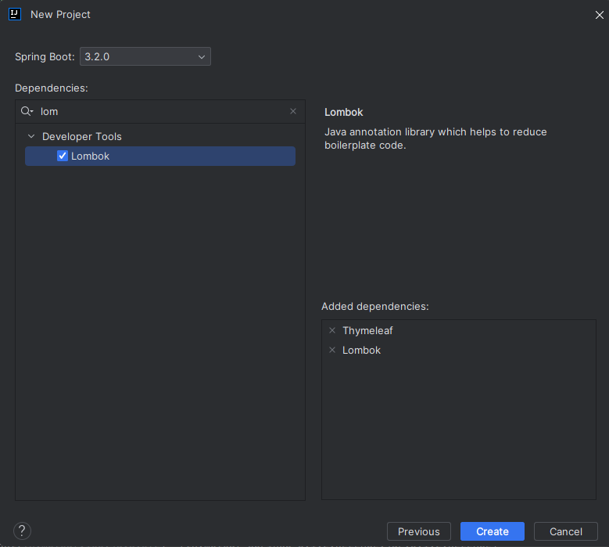Open the help question mark button
The image size is (609, 547).
22,531
